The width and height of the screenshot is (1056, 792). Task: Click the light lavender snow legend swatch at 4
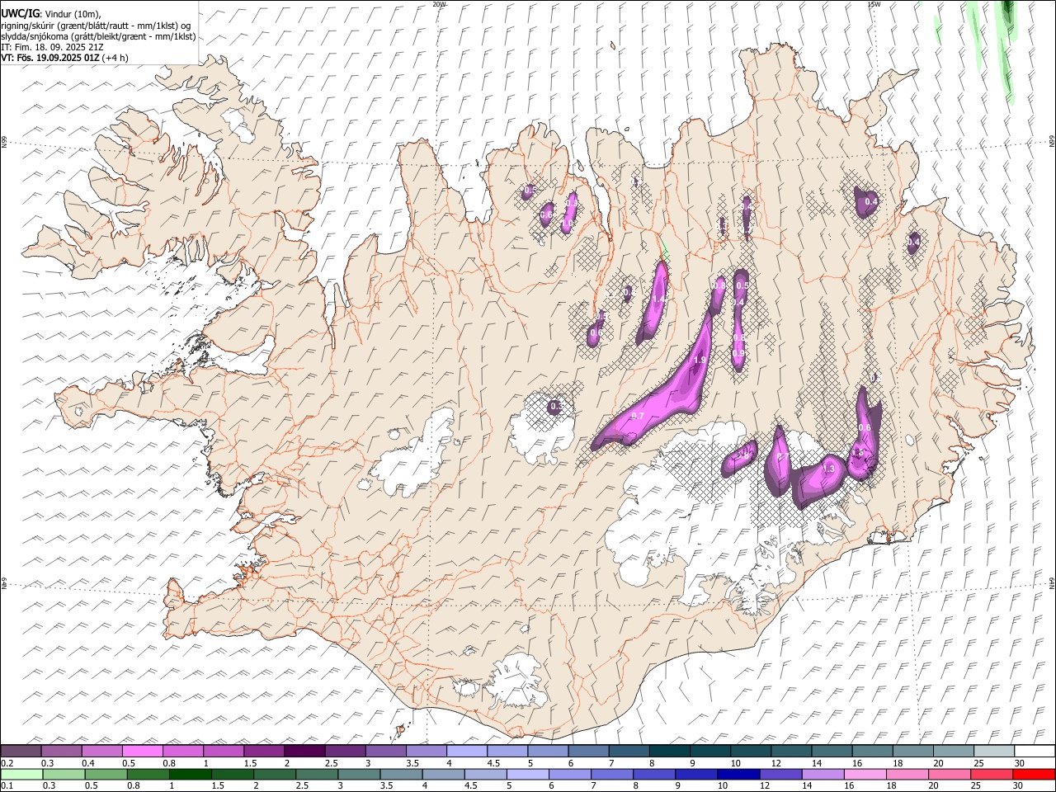(x=466, y=752)
